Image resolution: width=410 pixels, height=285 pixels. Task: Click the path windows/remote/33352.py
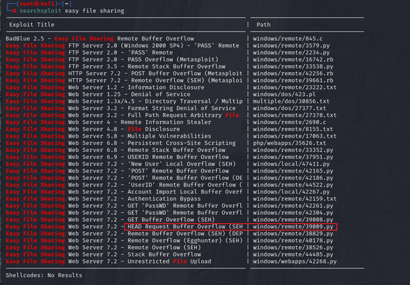[x=293, y=150]
